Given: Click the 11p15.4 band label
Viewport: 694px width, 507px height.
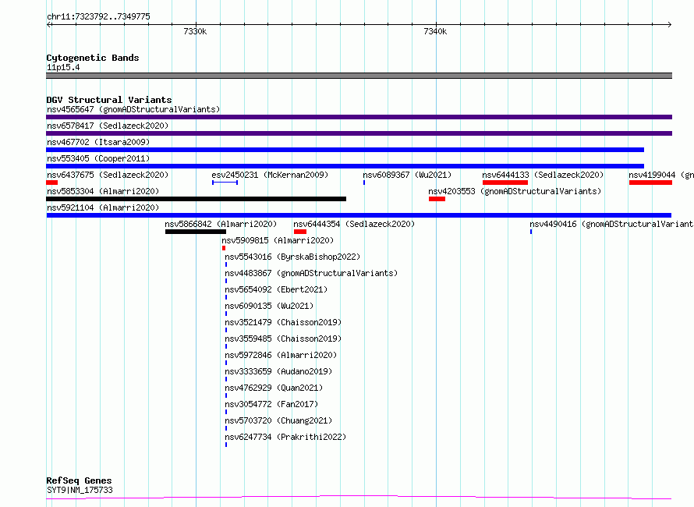Looking at the screenshot, I should click(x=63, y=67).
